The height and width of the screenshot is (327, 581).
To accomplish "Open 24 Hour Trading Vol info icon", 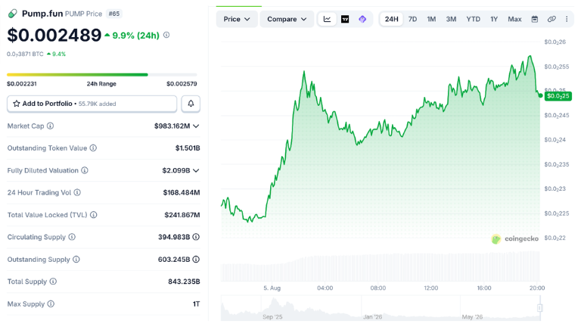I will click(77, 192).
